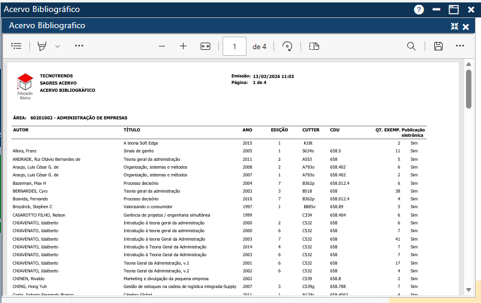This screenshot has height=303, width=481.
Task: Open the help question mark icon
Action: (x=419, y=10)
